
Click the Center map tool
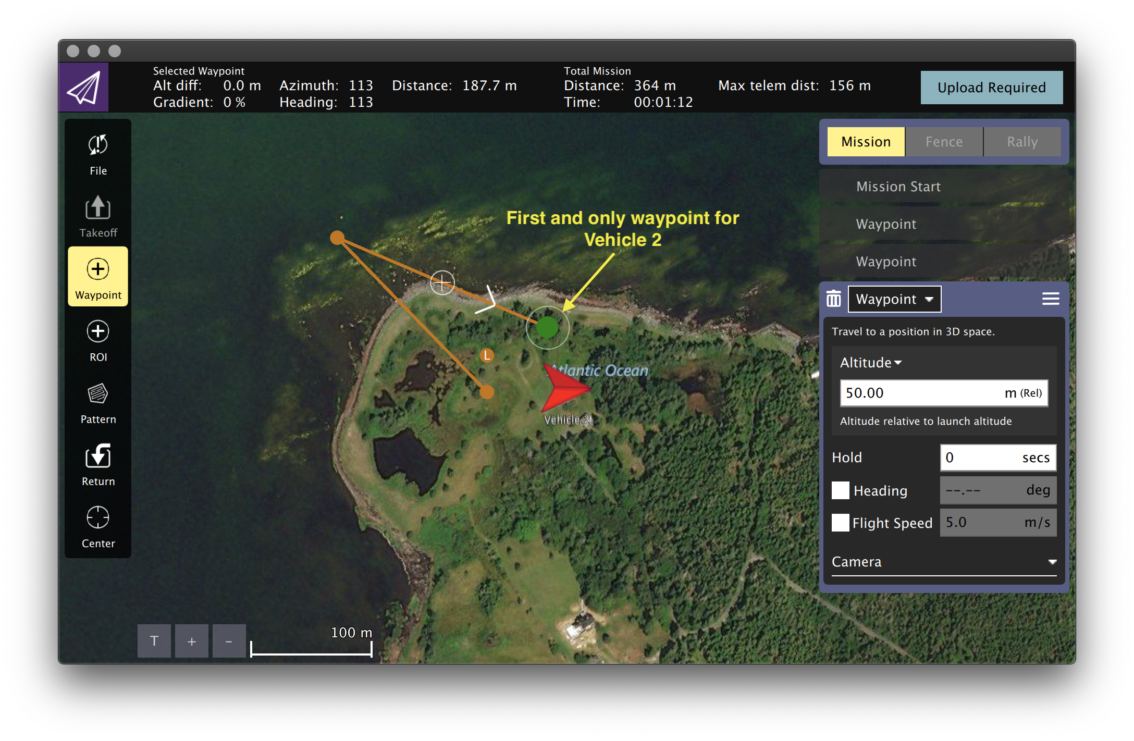tap(98, 527)
